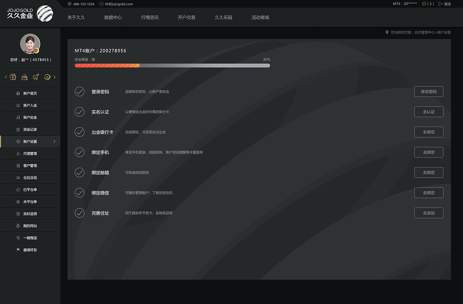Click 去绑定 button for 绑定邮箱

click(429, 172)
